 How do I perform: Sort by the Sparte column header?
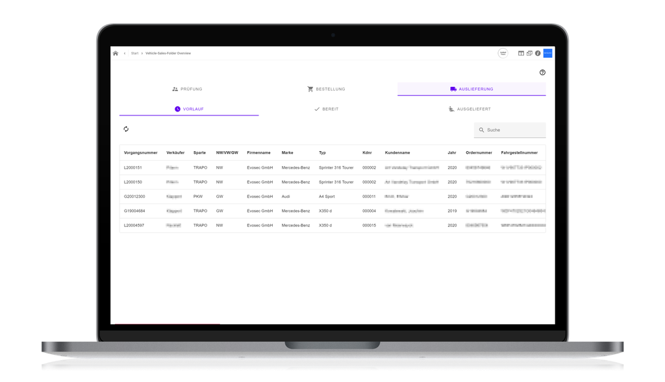199,153
